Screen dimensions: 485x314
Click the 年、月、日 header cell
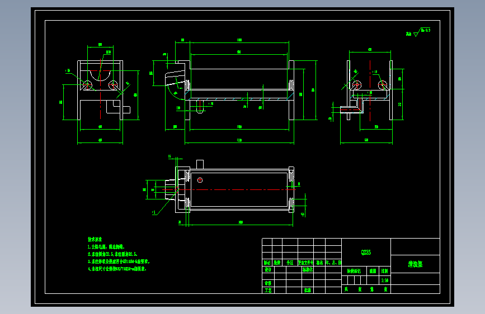pos(333,263)
